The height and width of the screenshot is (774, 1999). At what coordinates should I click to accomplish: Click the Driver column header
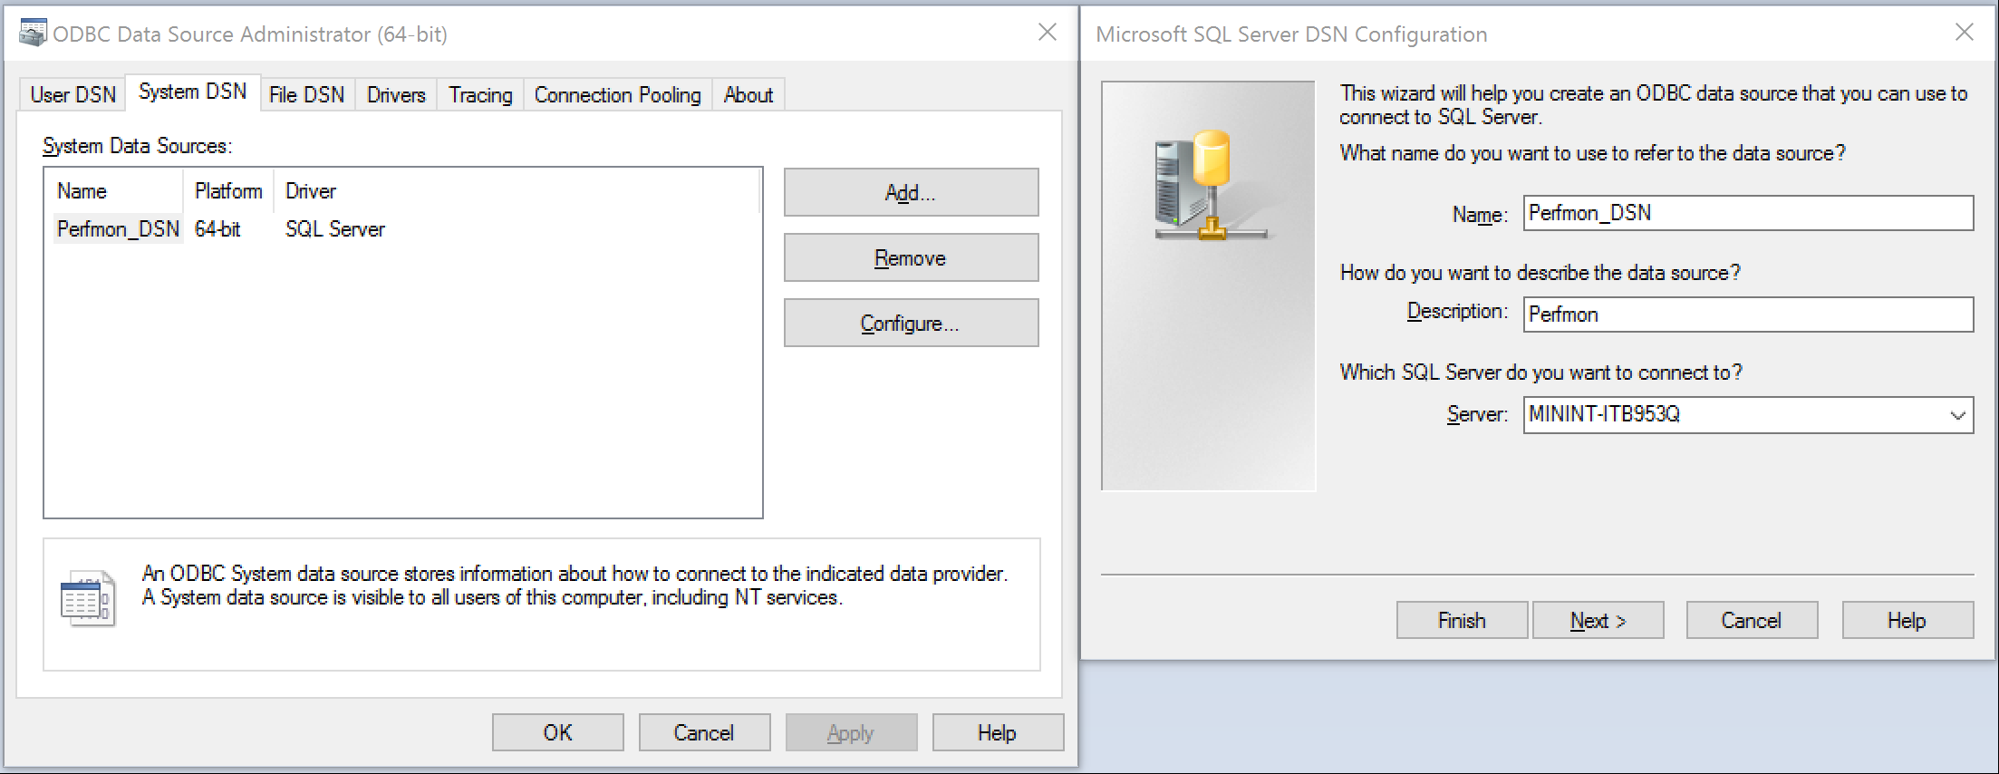[x=517, y=191]
